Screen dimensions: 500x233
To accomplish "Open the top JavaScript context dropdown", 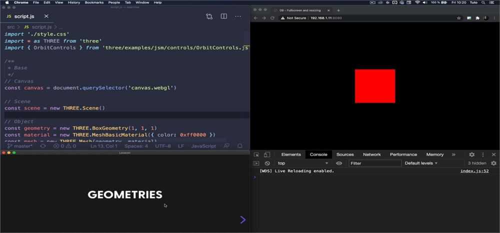I will (302, 163).
